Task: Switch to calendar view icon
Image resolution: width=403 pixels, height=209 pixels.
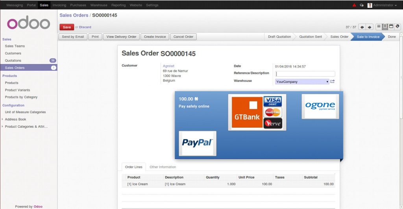Action: click(391, 27)
